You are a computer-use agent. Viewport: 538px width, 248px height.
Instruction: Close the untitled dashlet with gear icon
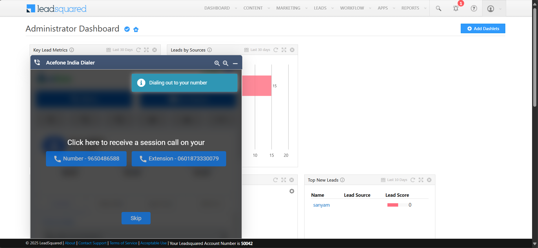pyautogui.click(x=292, y=180)
